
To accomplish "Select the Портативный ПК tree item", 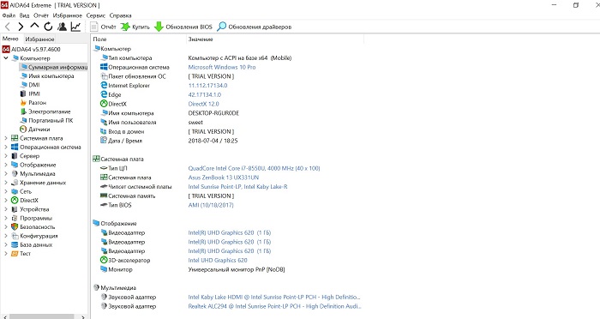I will click(46, 120).
